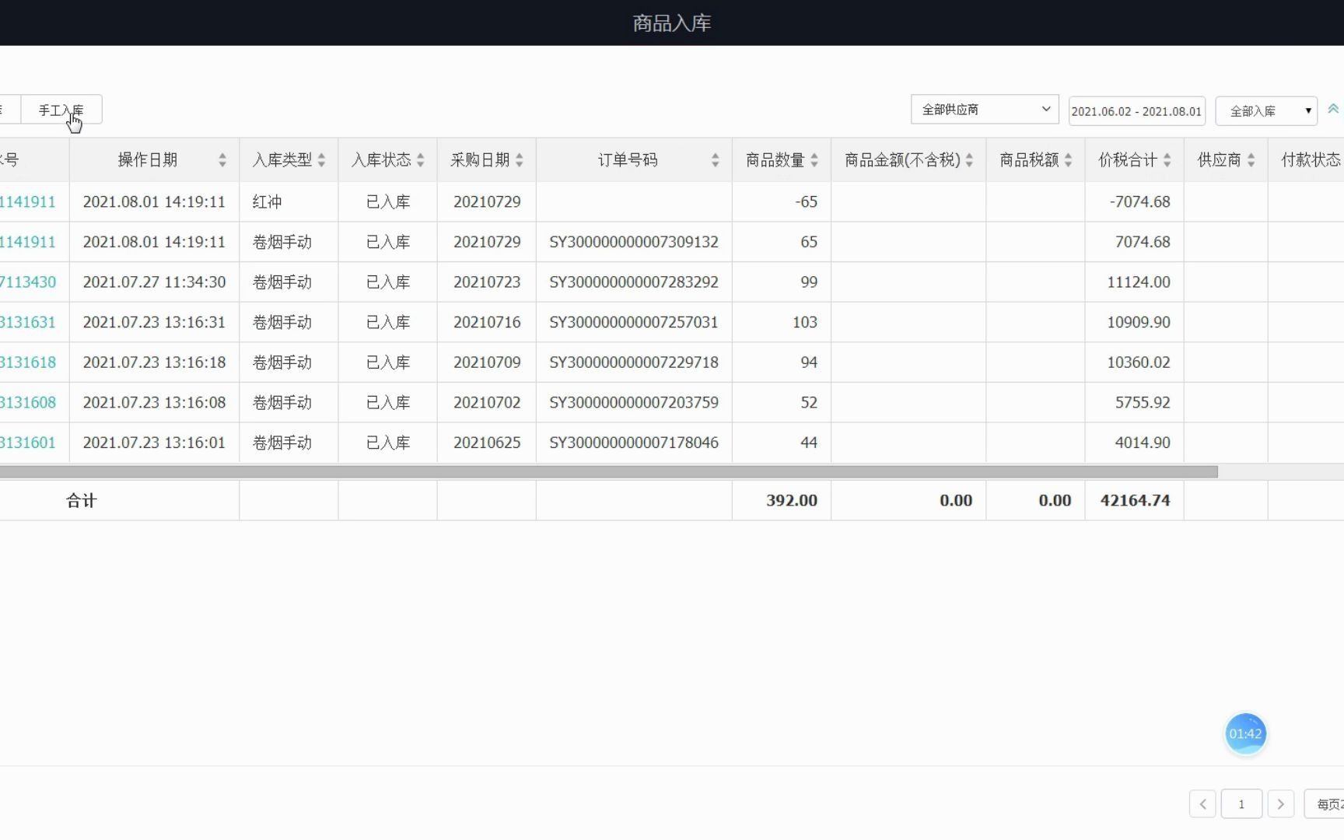Select order number SY300000000007203759
The image size is (1344, 840).
tap(634, 402)
